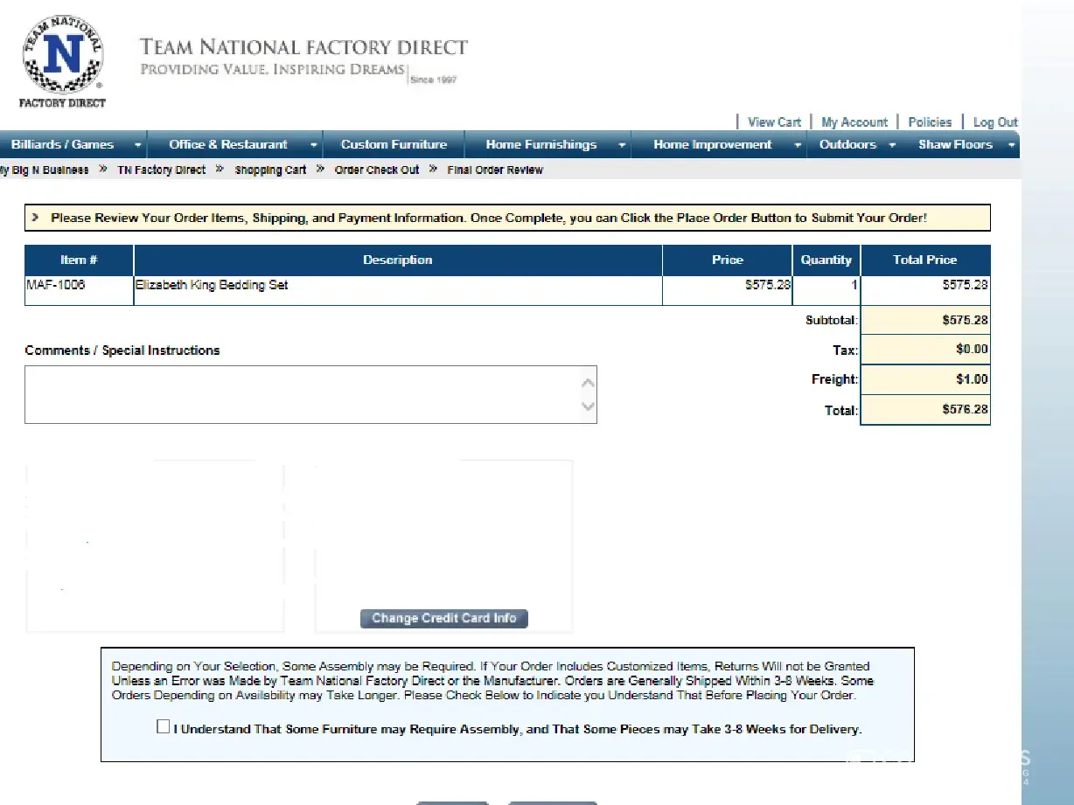Go to the My Account link

854,122
